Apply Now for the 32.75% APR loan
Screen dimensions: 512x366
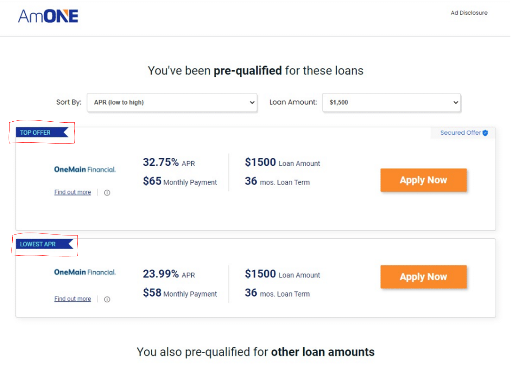click(423, 180)
